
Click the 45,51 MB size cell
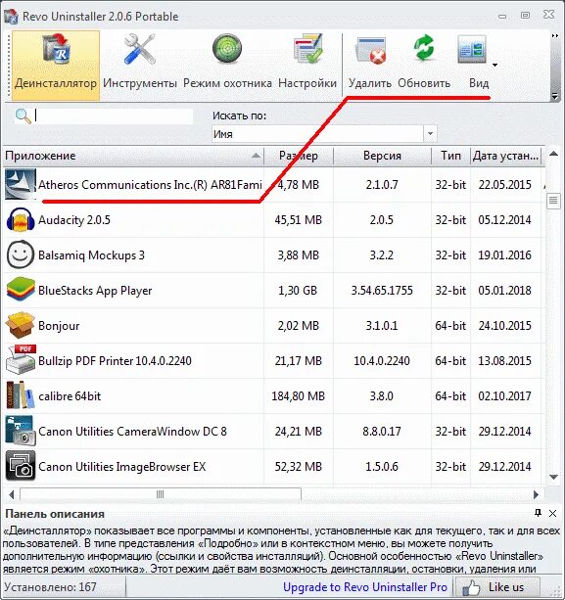(298, 220)
